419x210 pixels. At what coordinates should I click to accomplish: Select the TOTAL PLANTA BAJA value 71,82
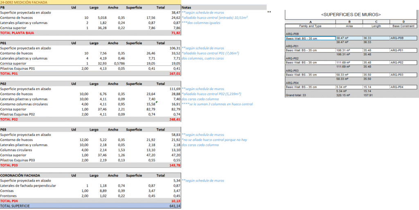pos(176,33)
